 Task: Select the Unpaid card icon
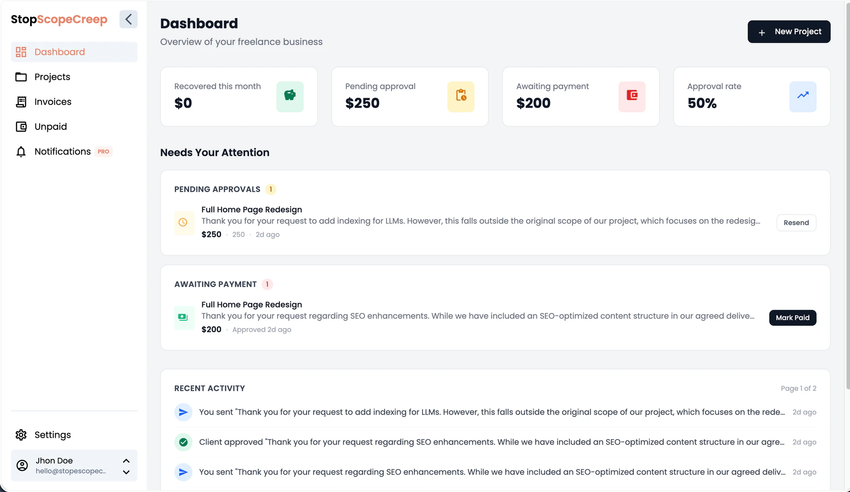(x=21, y=126)
